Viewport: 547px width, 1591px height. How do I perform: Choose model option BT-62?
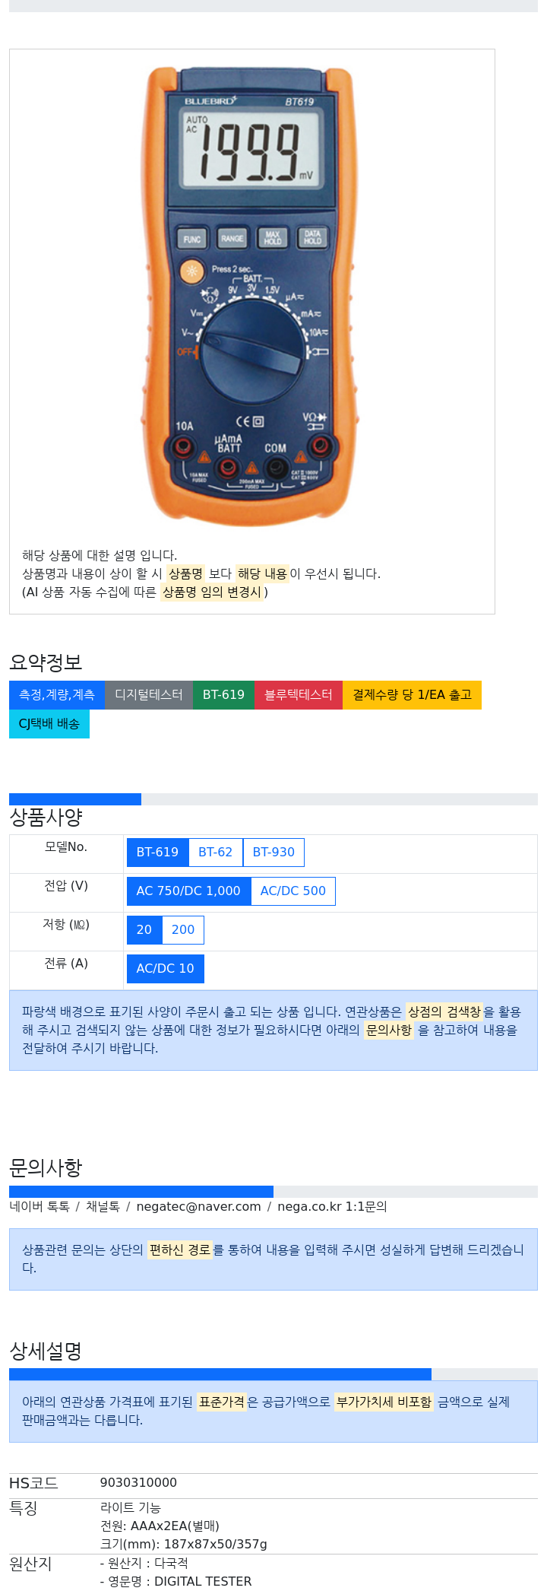point(216,853)
